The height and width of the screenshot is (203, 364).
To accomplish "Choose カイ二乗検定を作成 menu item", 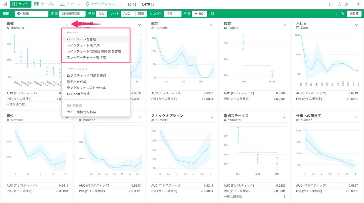I will click(x=96, y=112).
